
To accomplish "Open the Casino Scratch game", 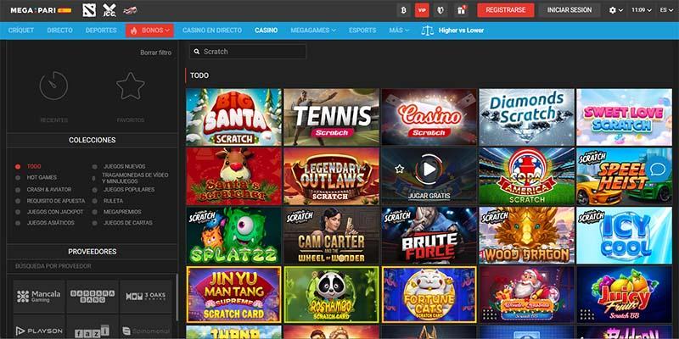I will (429, 117).
